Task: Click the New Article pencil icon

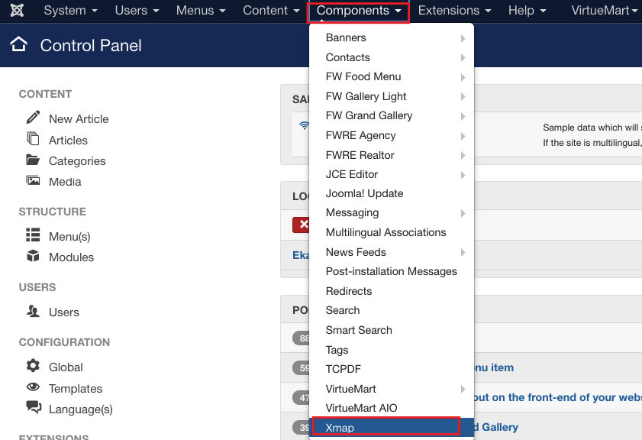Action: (33, 118)
